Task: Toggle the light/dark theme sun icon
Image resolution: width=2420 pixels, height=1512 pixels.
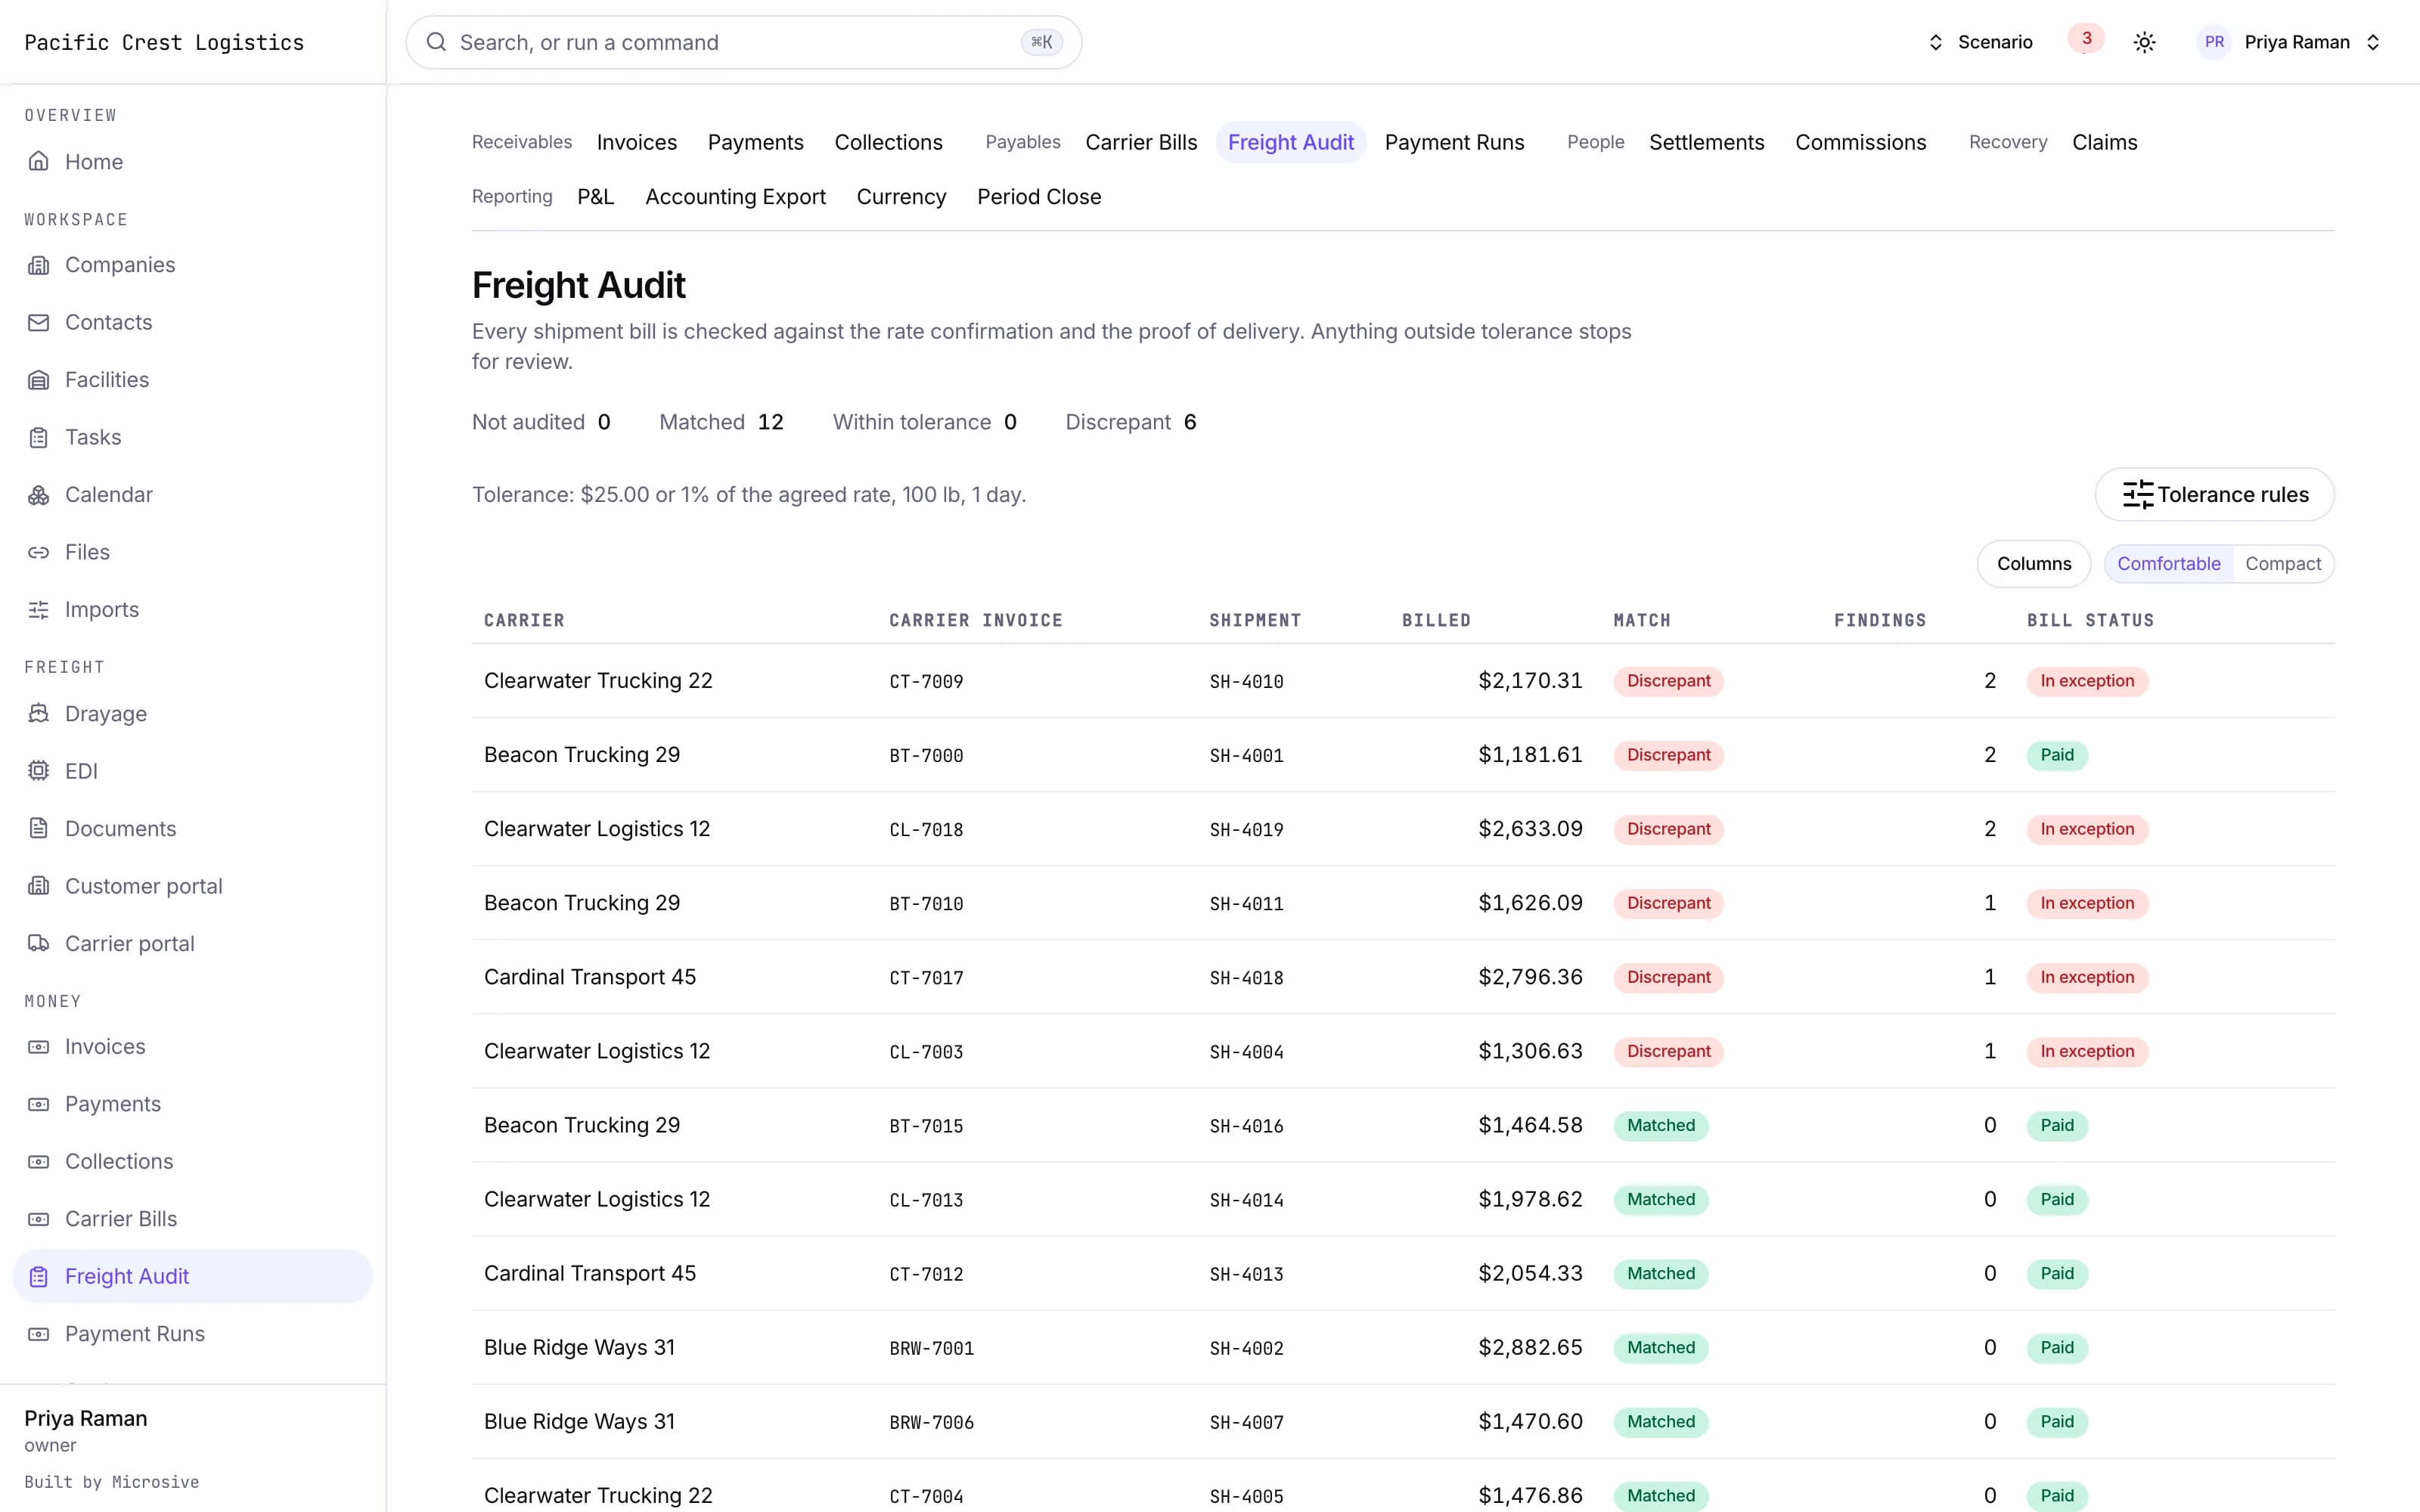Action: [x=2144, y=42]
